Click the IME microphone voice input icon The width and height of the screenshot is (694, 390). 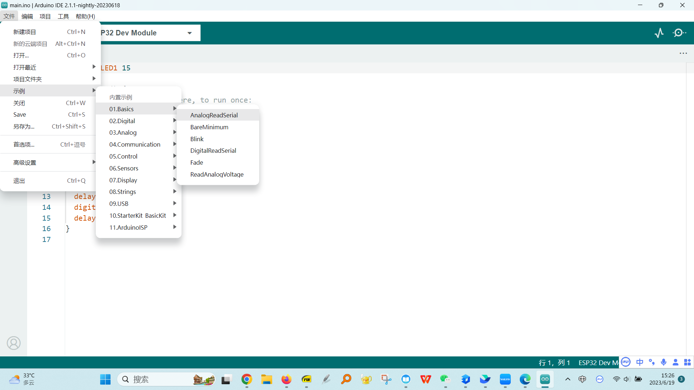click(x=664, y=362)
